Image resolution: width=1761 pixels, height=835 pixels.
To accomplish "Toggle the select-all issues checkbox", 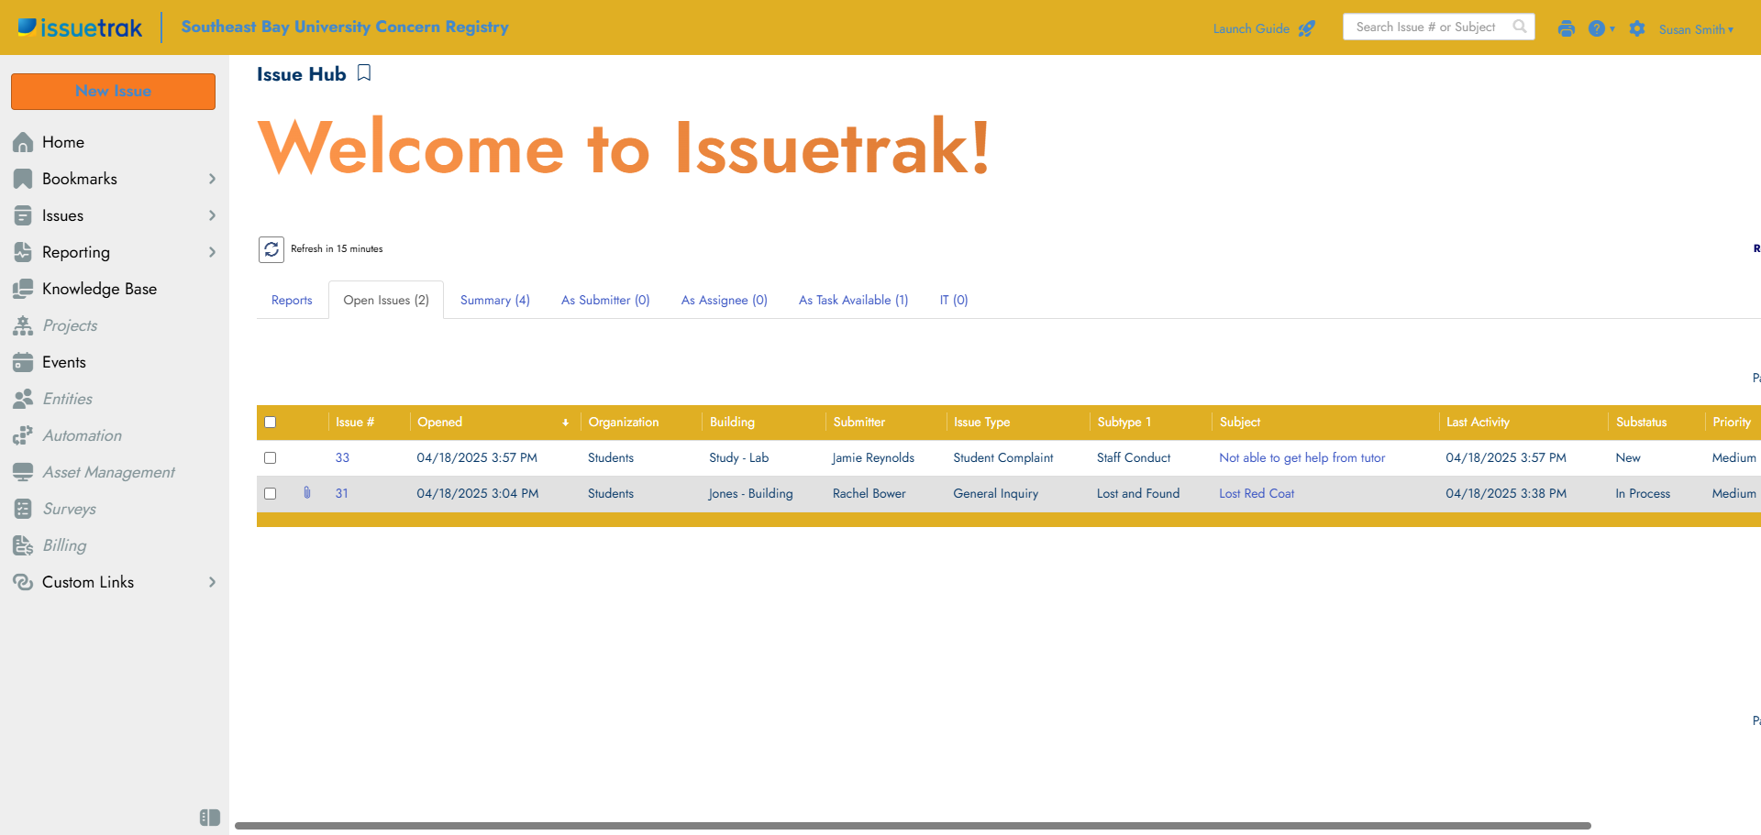I will pyautogui.click(x=271, y=423).
